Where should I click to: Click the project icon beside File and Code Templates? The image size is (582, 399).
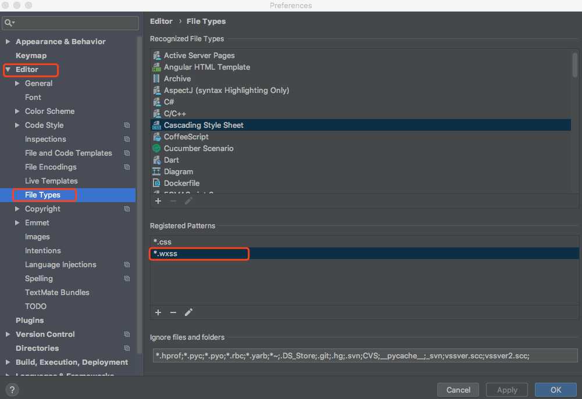(x=127, y=153)
